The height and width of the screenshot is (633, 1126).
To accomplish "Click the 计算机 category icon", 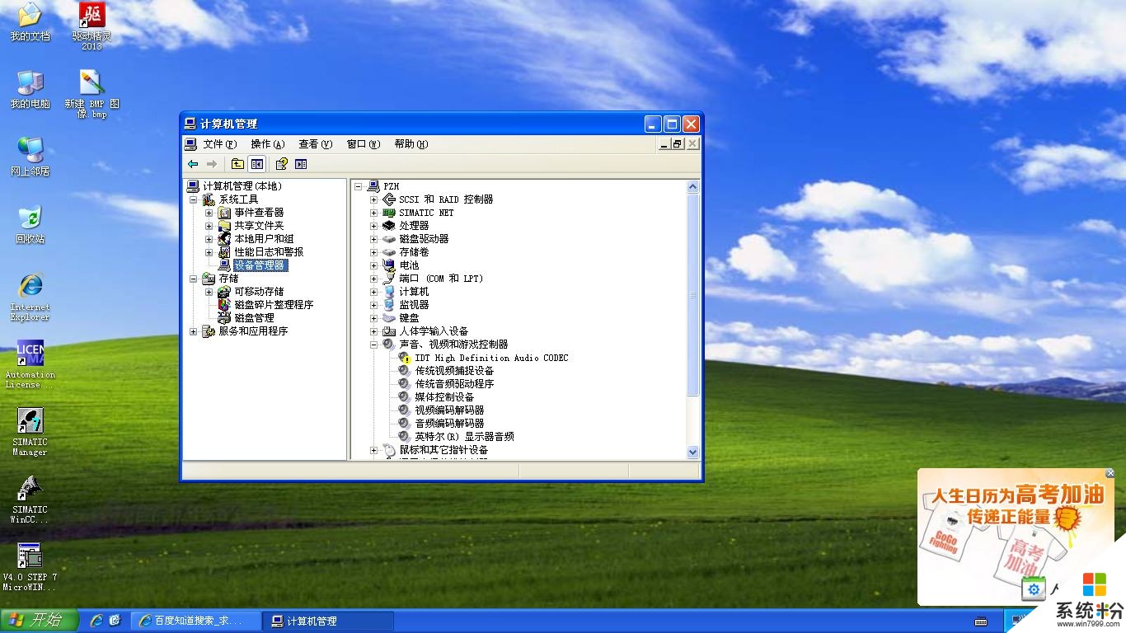I will pyautogui.click(x=389, y=292).
